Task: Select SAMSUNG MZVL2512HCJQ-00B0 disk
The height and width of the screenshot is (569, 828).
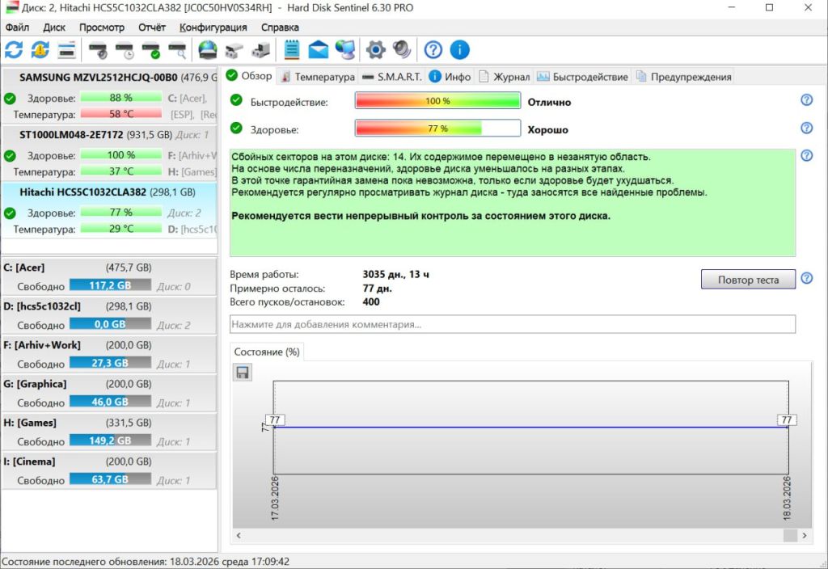Action: pyautogui.click(x=109, y=95)
